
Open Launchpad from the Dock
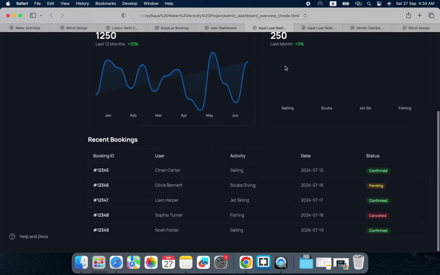tap(99, 263)
